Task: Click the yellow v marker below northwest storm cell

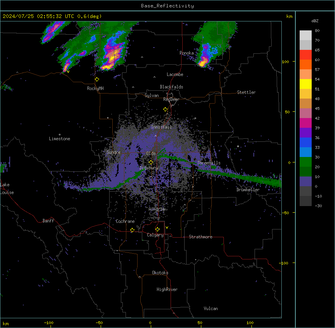Action: [x=68, y=72]
